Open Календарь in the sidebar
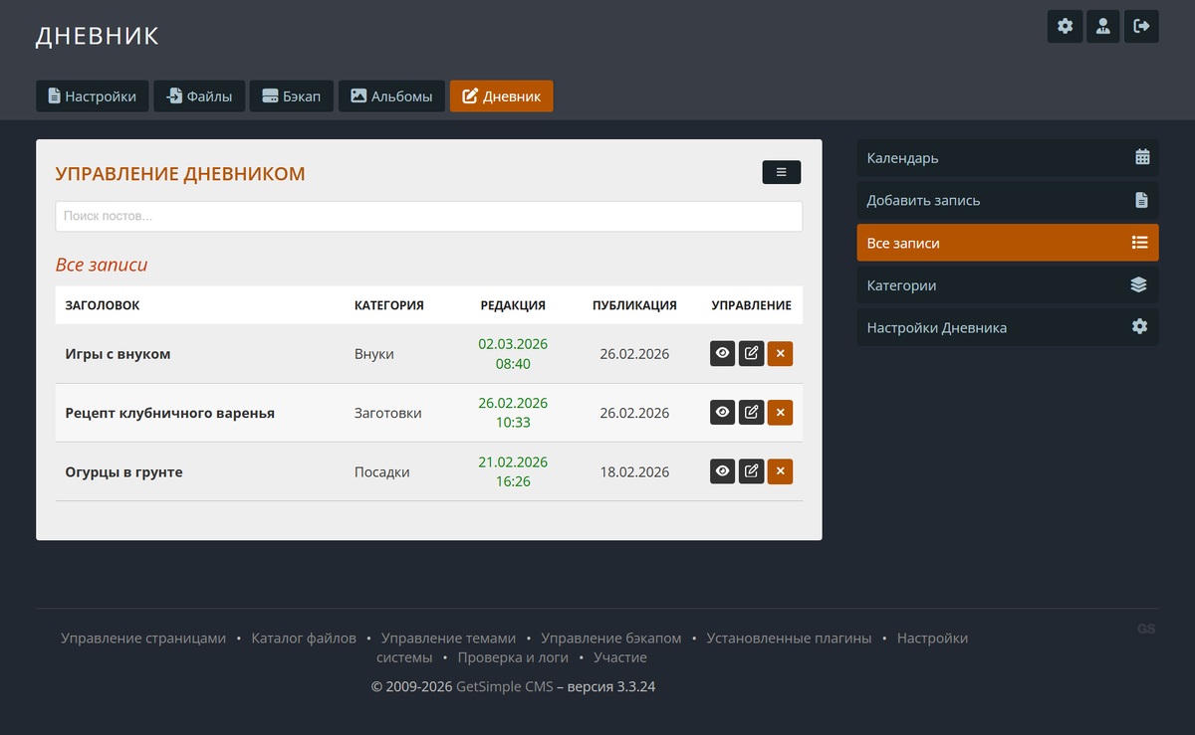Screen dimensions: 1195x735 [x=1008, y=158]
